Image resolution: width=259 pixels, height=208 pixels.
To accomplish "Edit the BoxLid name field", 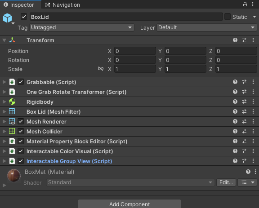I will pyautogui.click(x=126, y=17).
